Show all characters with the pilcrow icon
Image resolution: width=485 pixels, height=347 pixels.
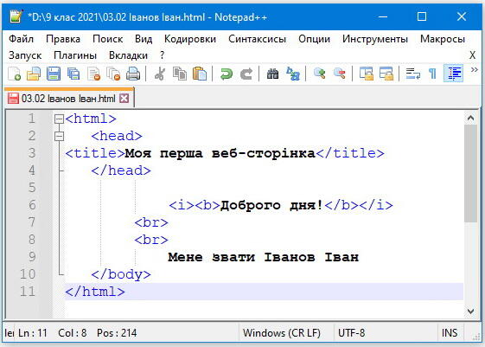(433, 74)
